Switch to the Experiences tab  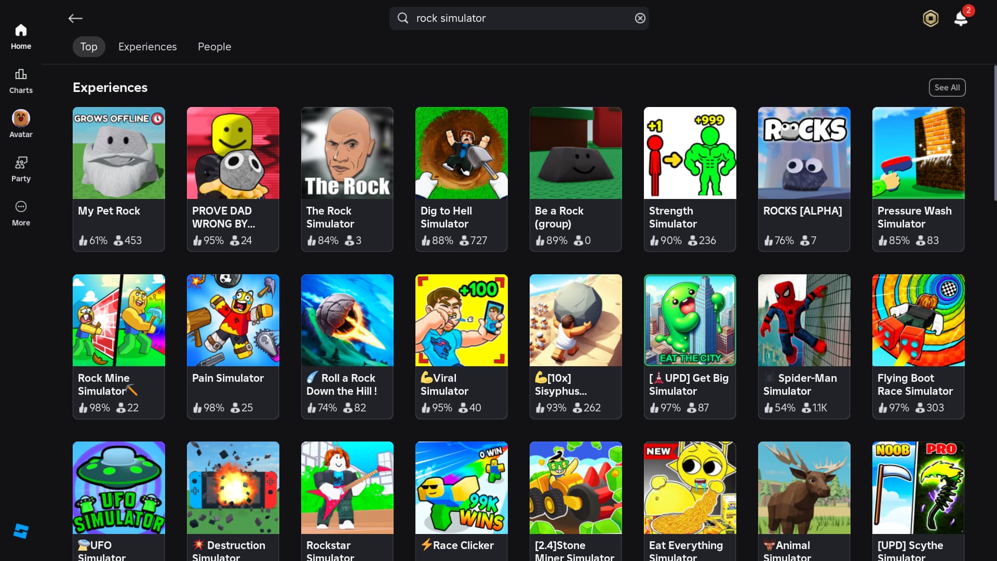[x=147, y=47]
